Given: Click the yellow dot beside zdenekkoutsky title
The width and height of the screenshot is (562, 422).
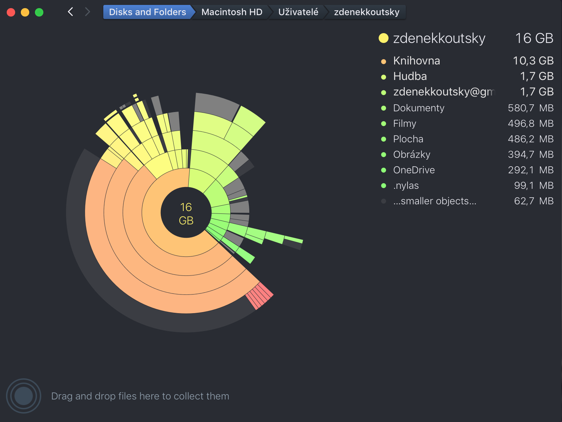Looking at the screenshot, I should [x=383, y=38].
